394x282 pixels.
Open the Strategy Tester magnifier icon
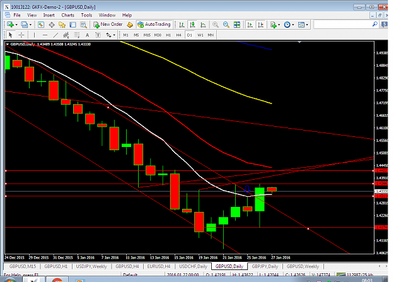click(83, 25)
